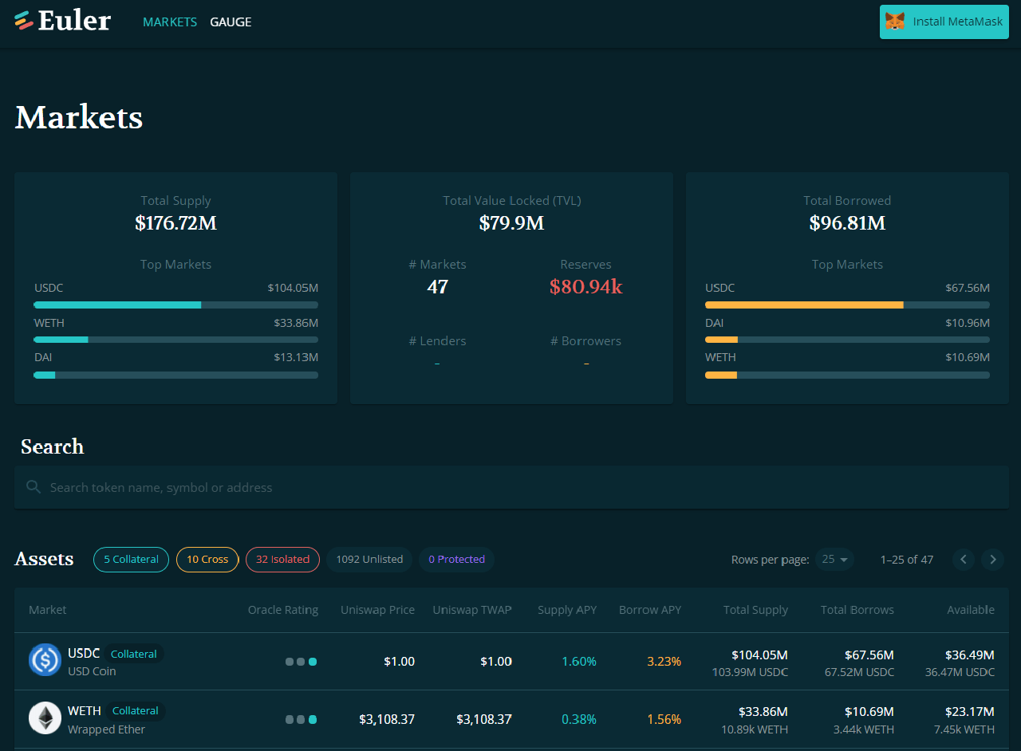
Task: Toggle the 1092 Unlisted filter
Action: (x=369, y=559)
